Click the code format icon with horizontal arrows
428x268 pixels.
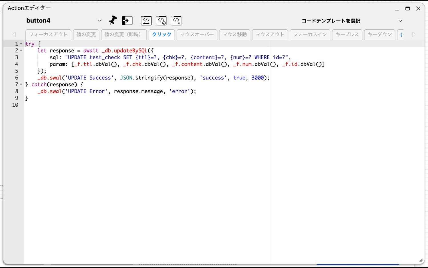[x=146, y=21]
